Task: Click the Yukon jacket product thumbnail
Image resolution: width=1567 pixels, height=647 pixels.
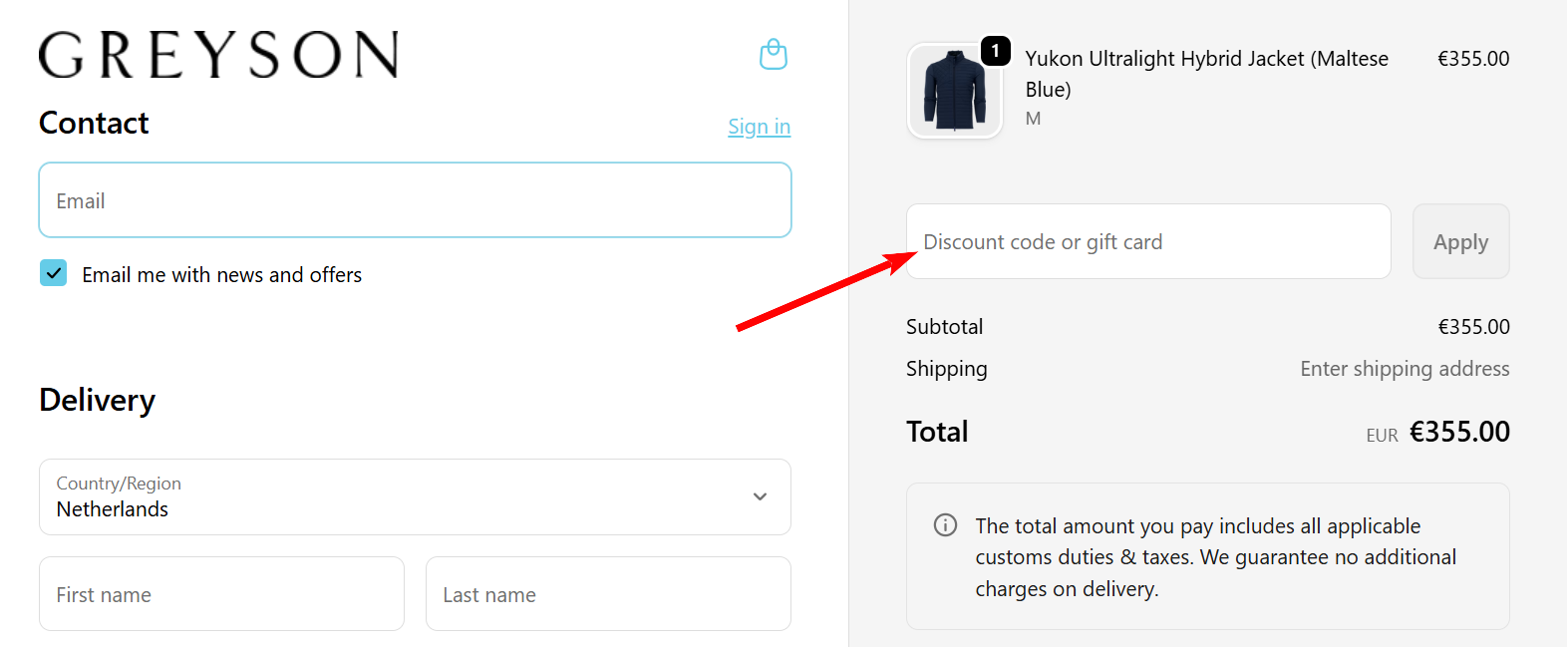Action: click(x=953, y=91)
